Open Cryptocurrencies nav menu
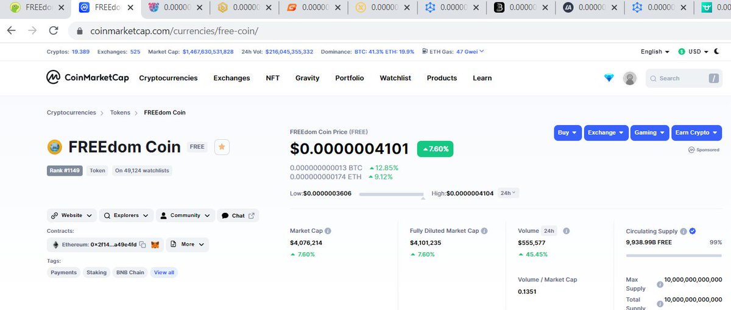Viewport: 731px width, 310px height. (x=168, y=78)
